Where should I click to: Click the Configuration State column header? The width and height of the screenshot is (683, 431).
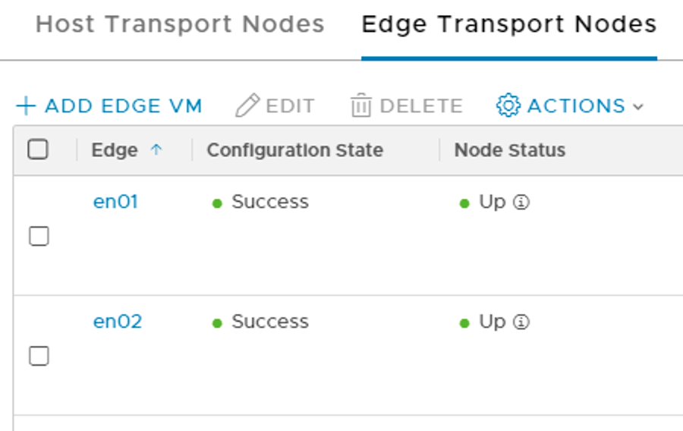pyautogui.click(x=294, y=150)
